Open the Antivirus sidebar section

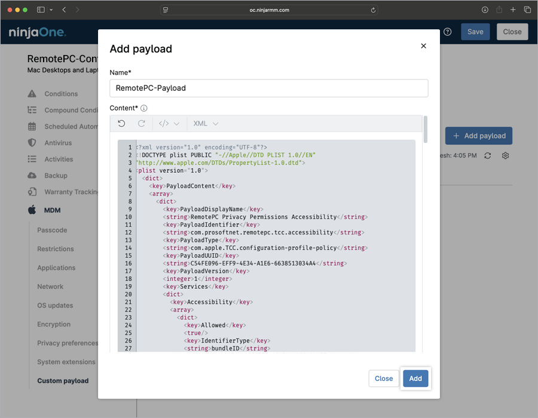click(58, 143)
